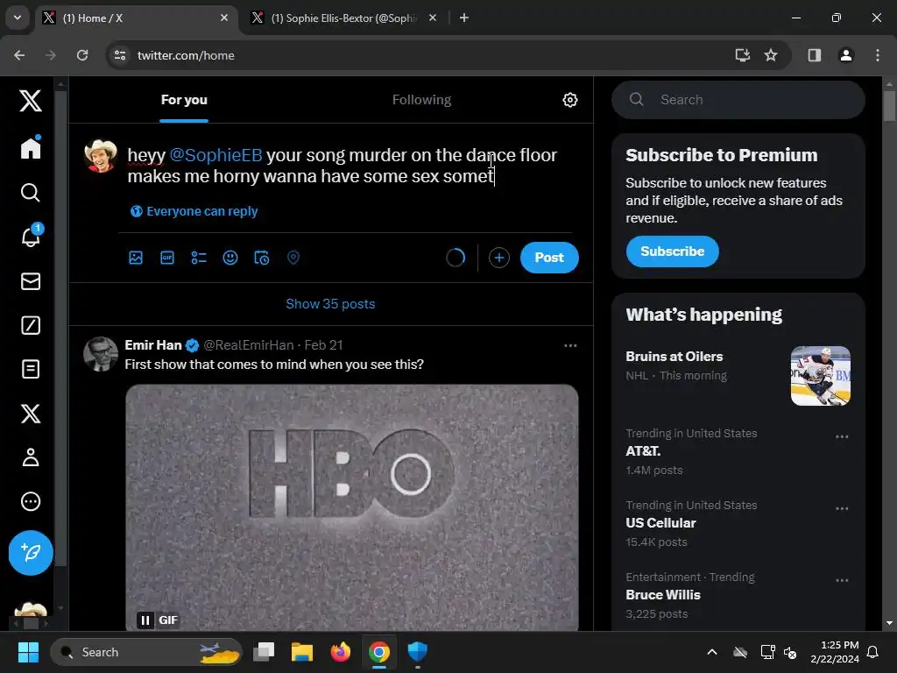This screenshot has width=897, height=673.
Task: Open more options for Bruce Willis trend
Action: tap(842, 580)
